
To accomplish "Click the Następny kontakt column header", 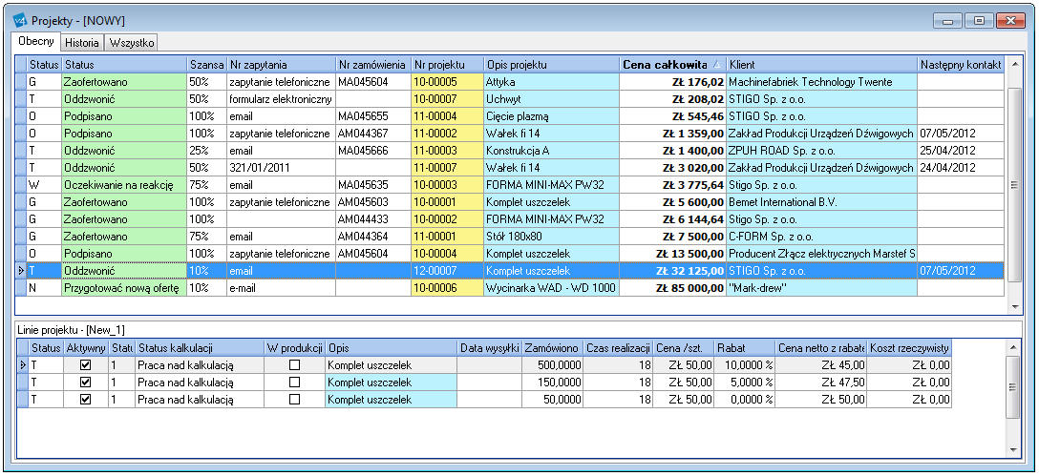I will click(x=961, y=65).
